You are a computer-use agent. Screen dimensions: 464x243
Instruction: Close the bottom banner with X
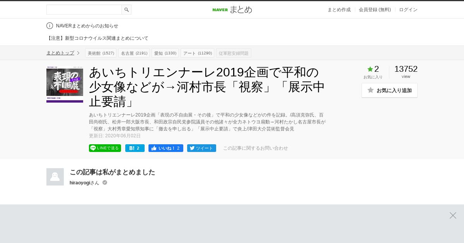[453, 215]
